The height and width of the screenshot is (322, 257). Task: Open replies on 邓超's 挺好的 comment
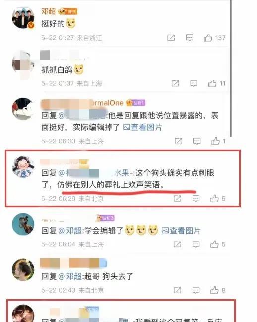[x=190, y=38]
